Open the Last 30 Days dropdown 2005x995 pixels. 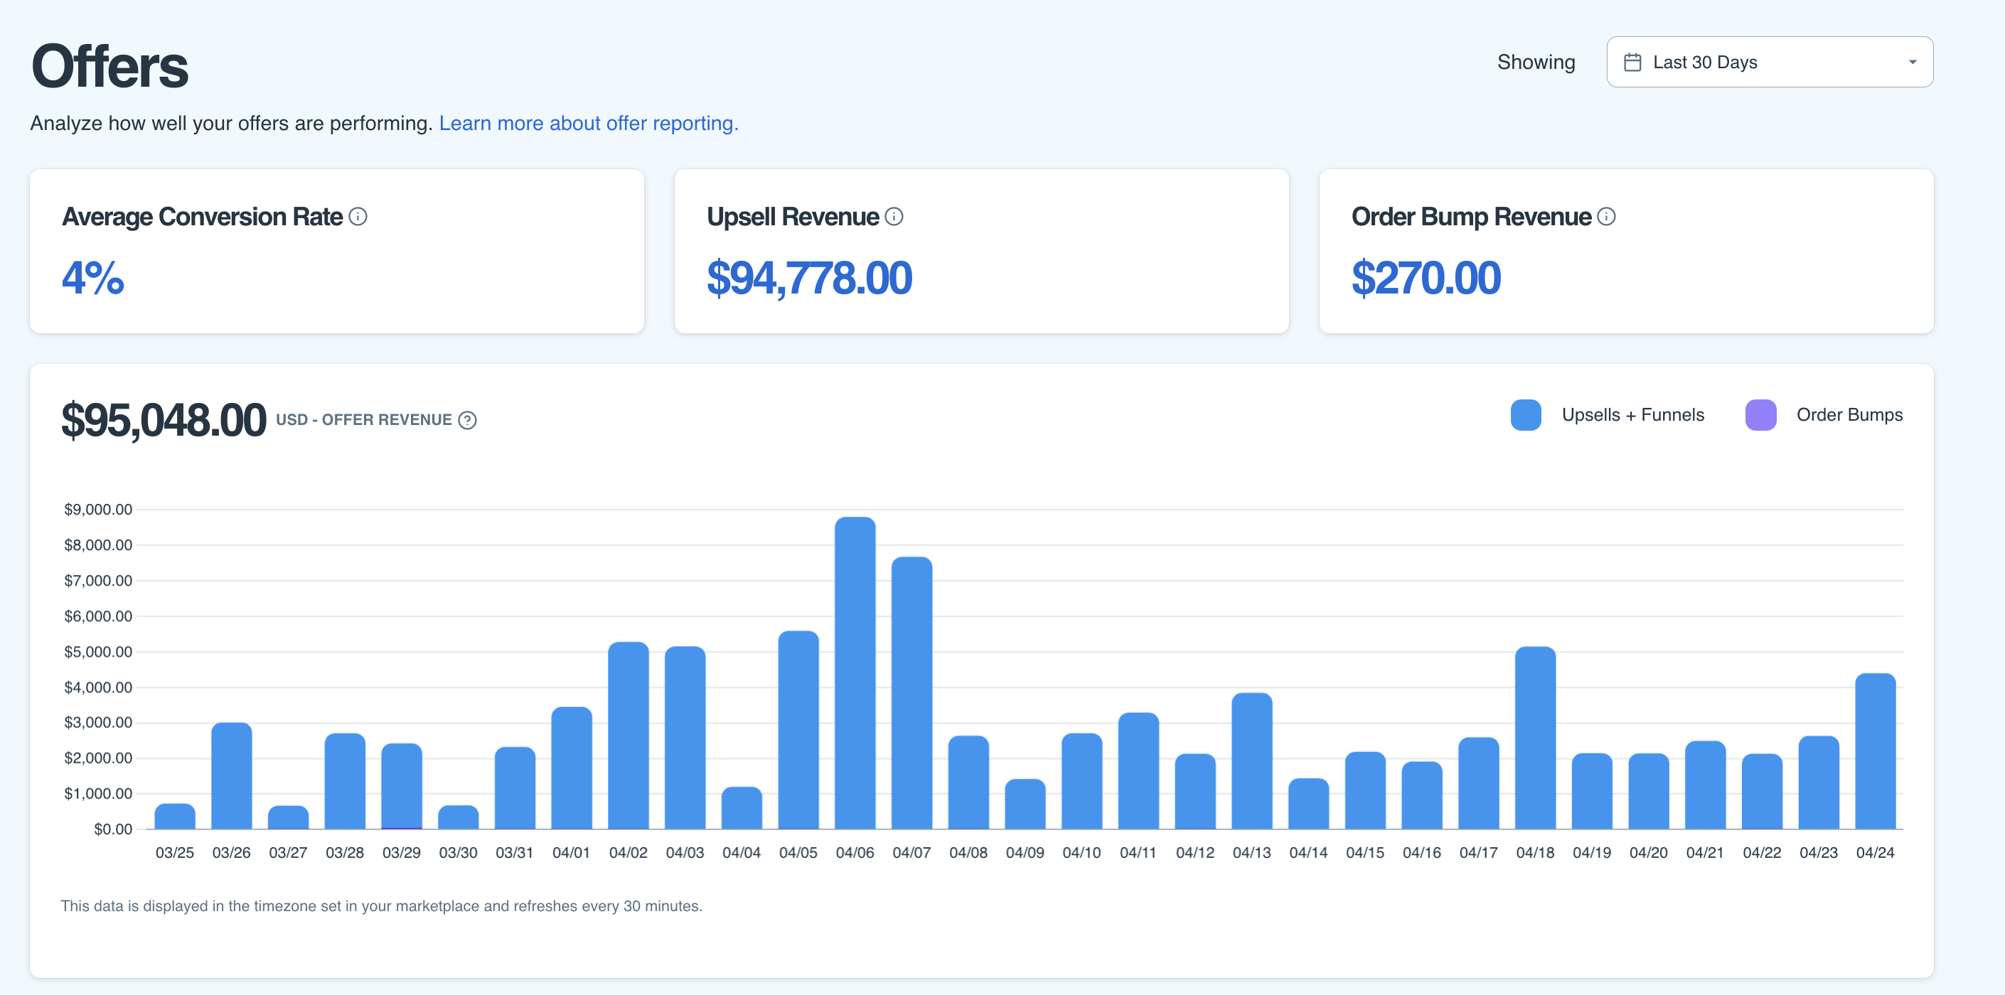pos(1768,63)
